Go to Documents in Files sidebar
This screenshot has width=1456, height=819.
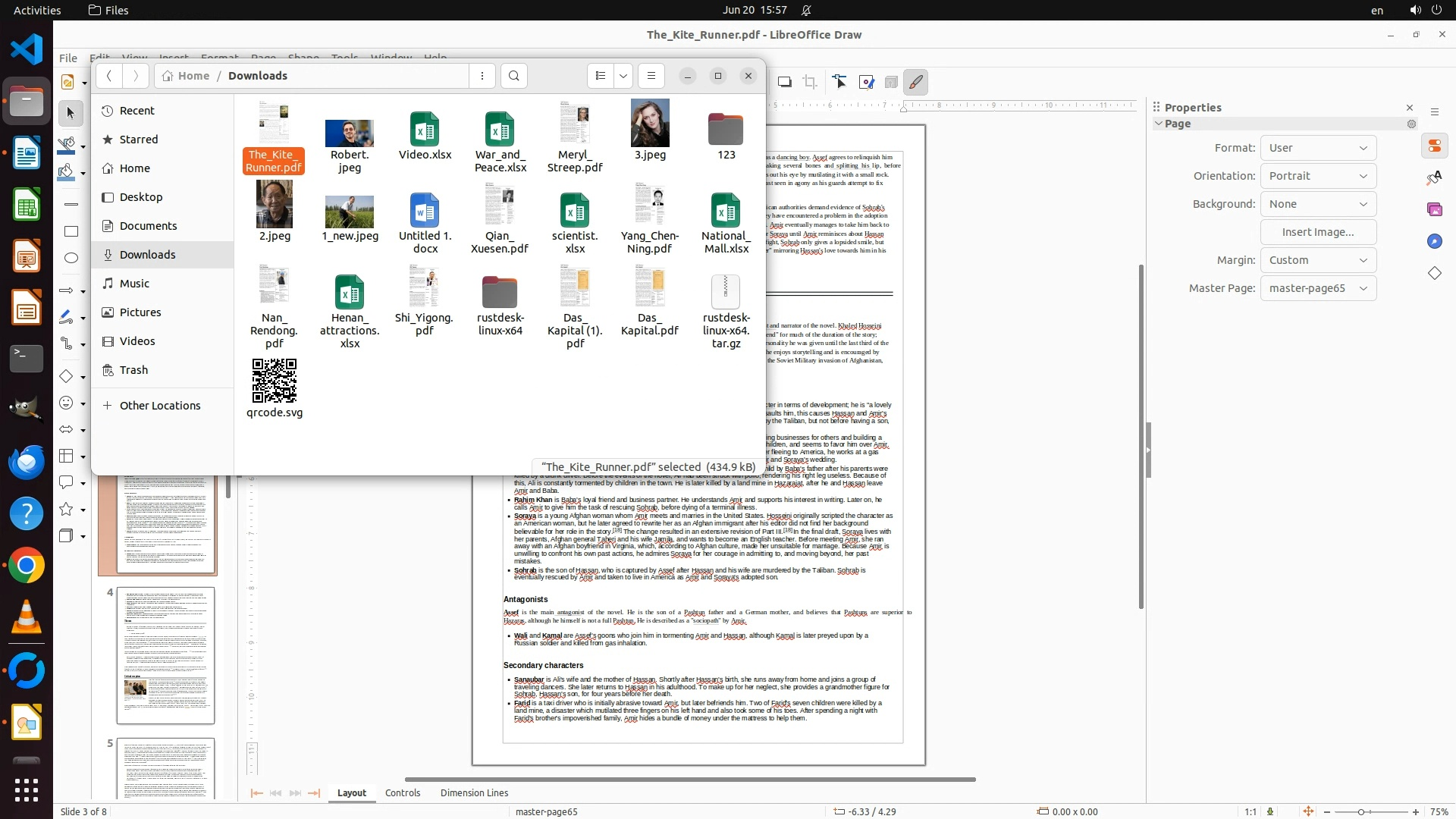(x=148, y=226)
